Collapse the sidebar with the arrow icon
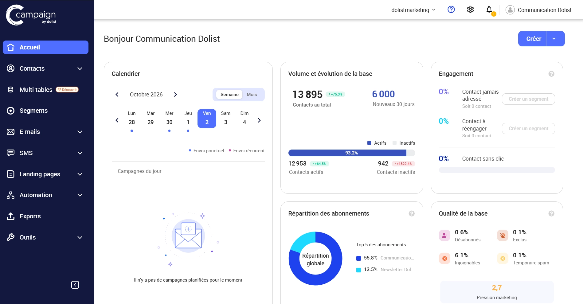 pos(75,285)
